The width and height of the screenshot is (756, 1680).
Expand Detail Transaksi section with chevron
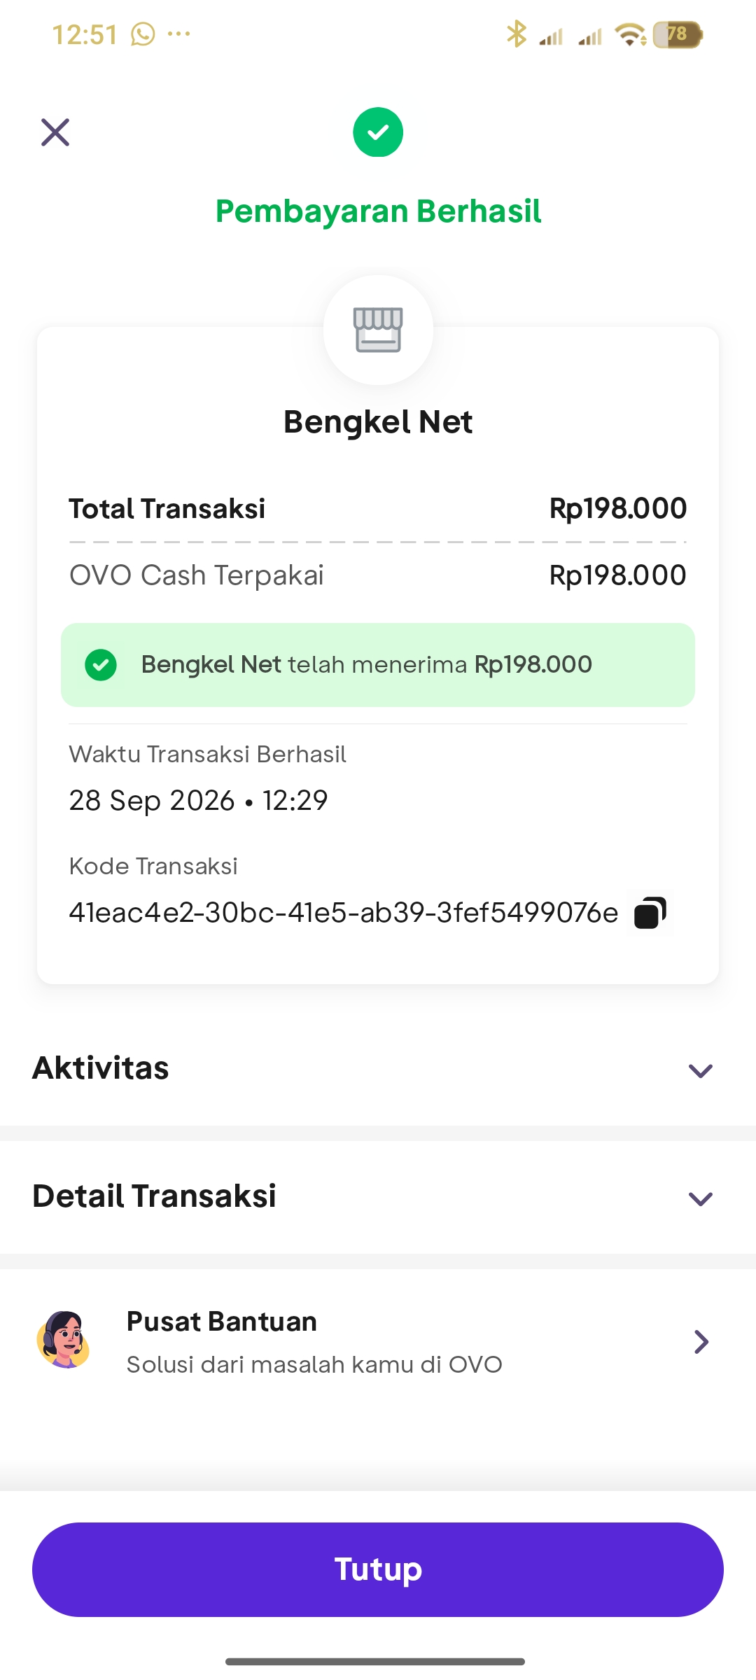(700, 1198)
